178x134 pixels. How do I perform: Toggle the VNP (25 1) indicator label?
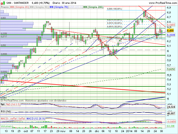(x=76, y=7)
